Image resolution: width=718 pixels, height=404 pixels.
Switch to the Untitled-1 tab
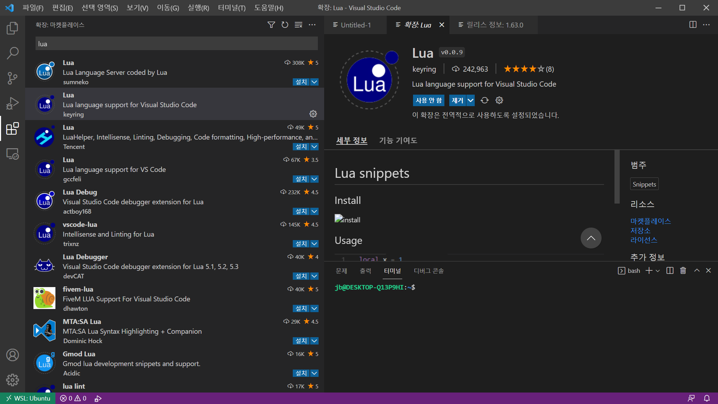click(x=355, y=25)
